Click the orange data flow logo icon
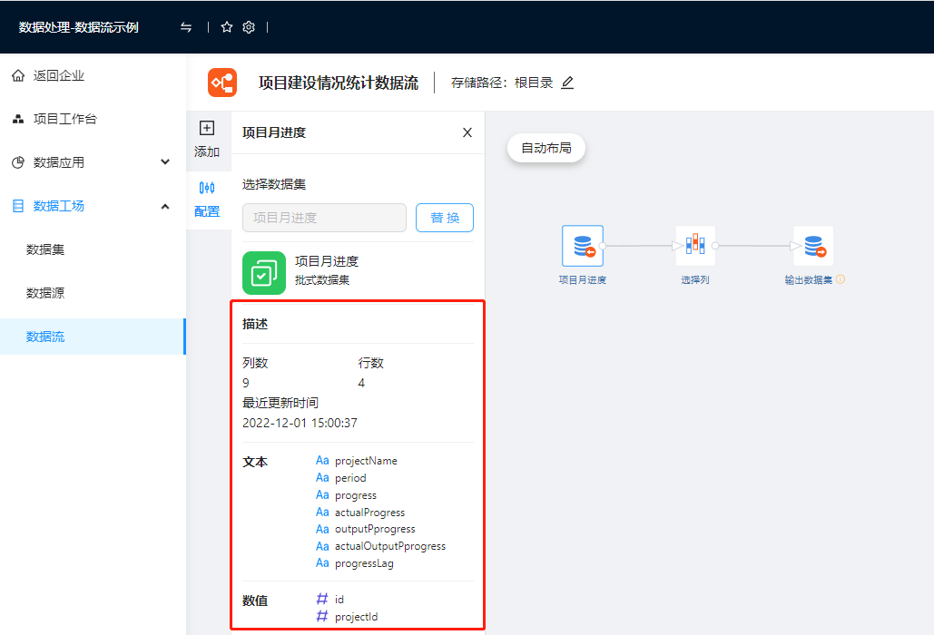 (x=222, y=83)
